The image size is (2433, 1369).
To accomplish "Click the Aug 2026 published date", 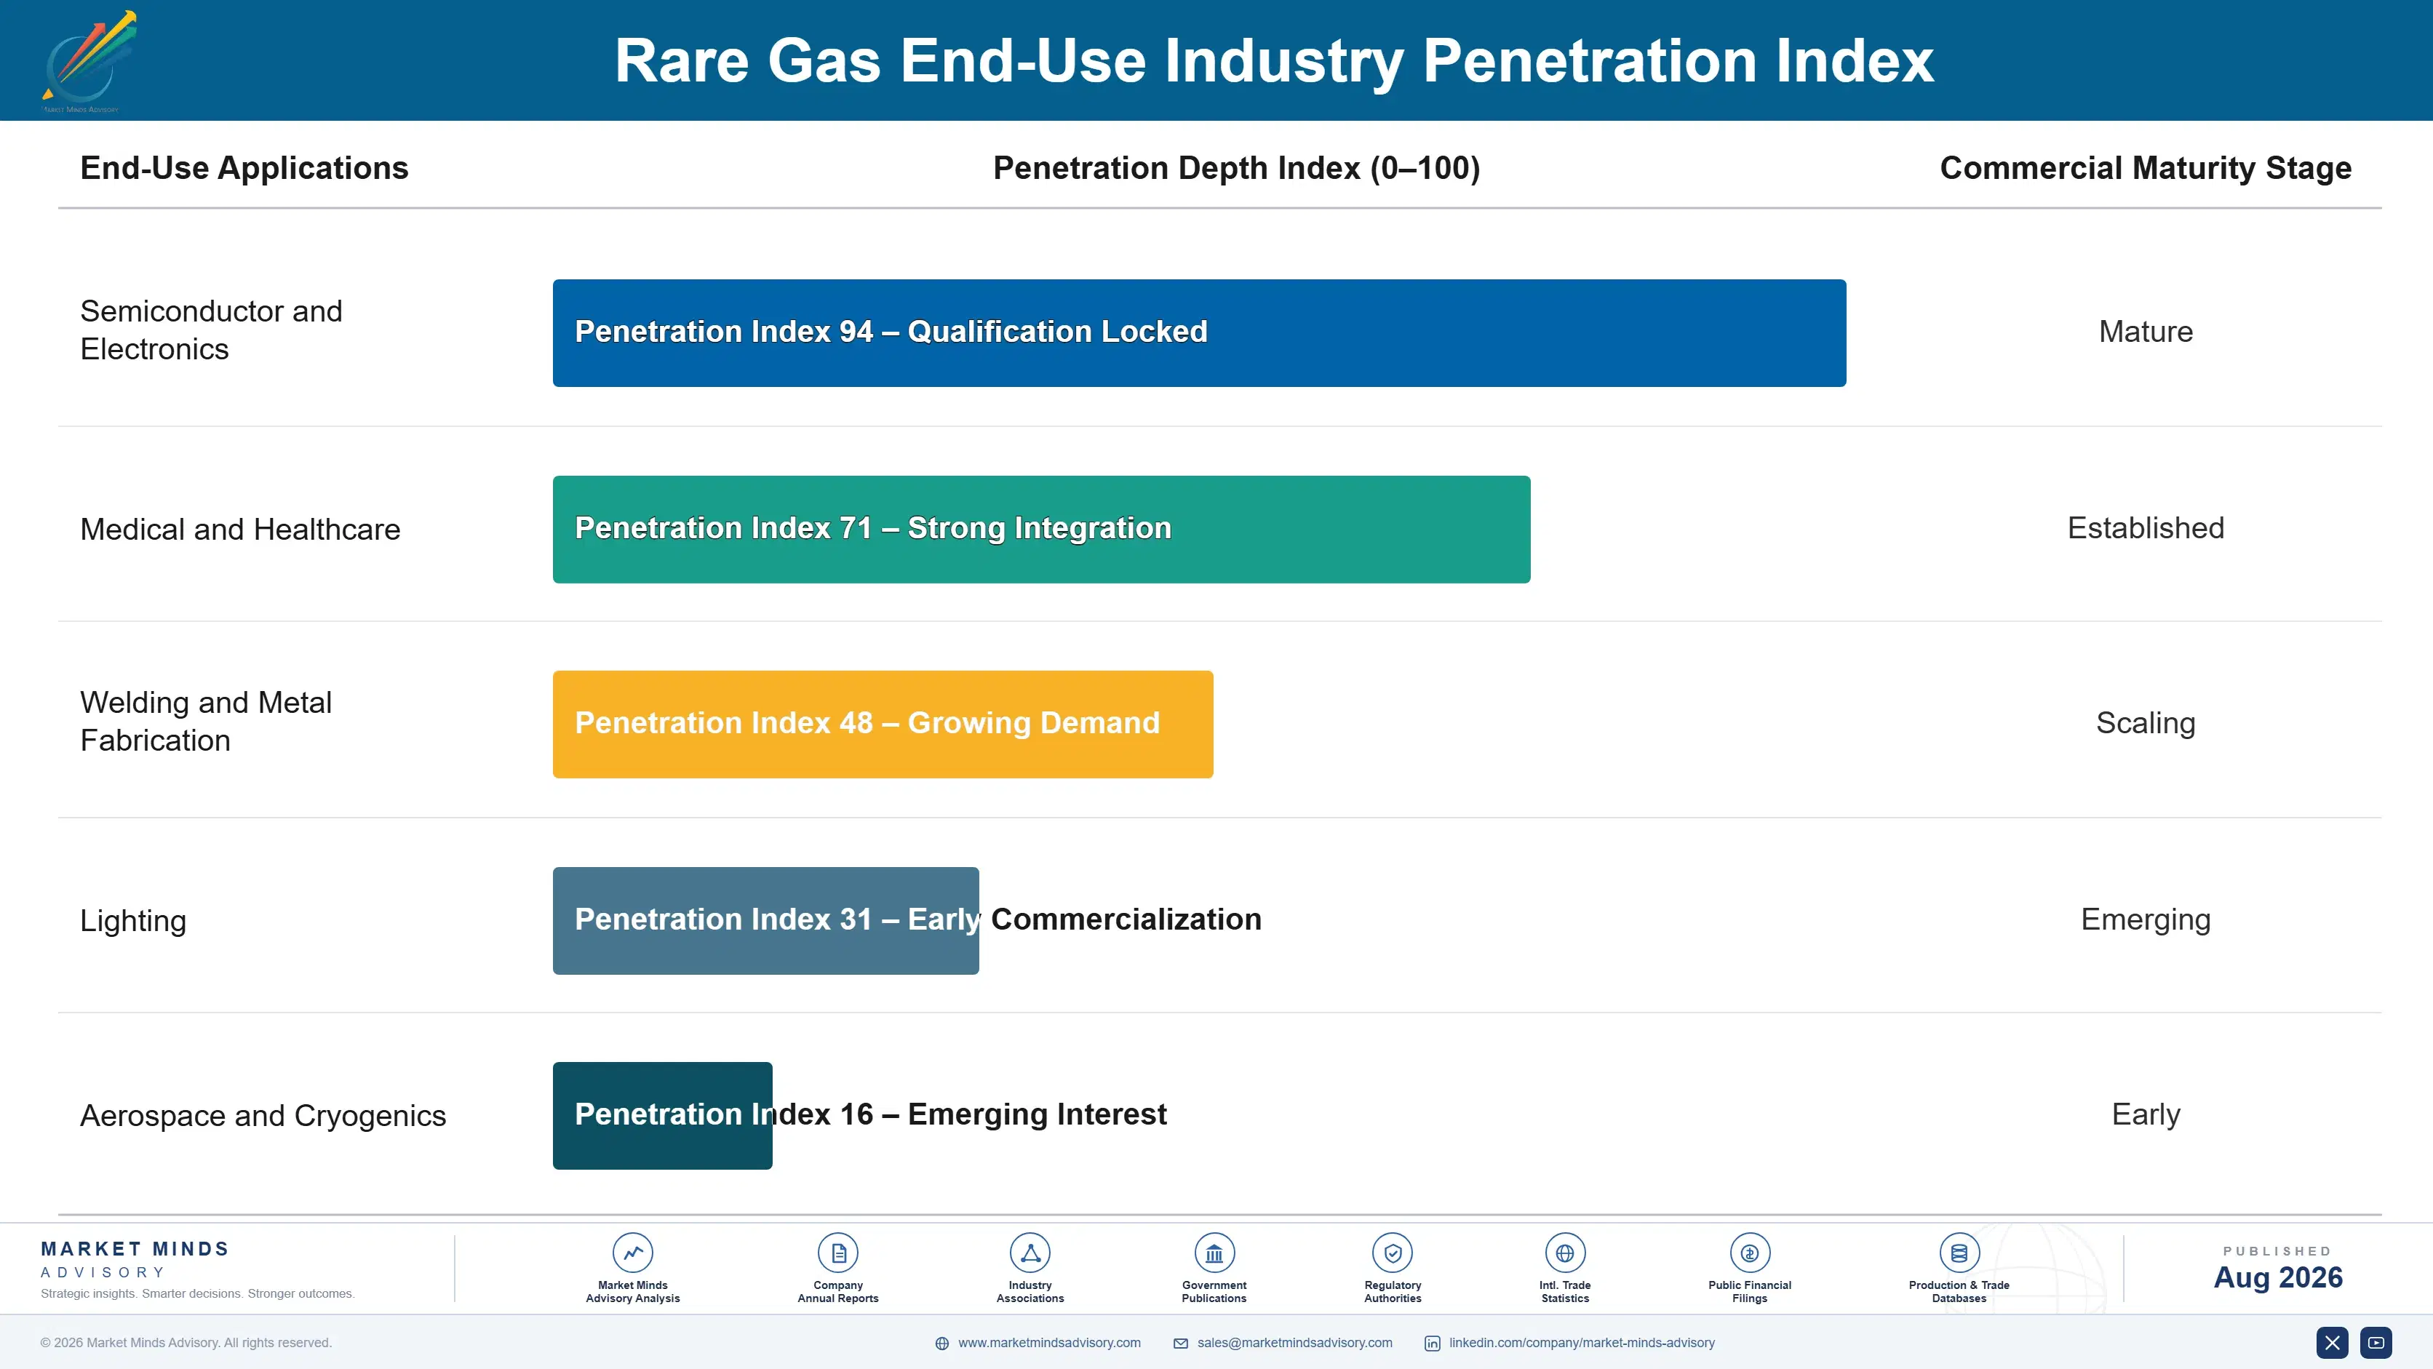I will point(2277,1277).
